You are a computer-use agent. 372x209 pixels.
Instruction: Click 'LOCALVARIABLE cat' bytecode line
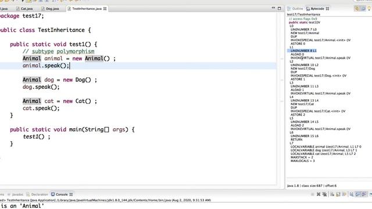[x=323, y=154]
